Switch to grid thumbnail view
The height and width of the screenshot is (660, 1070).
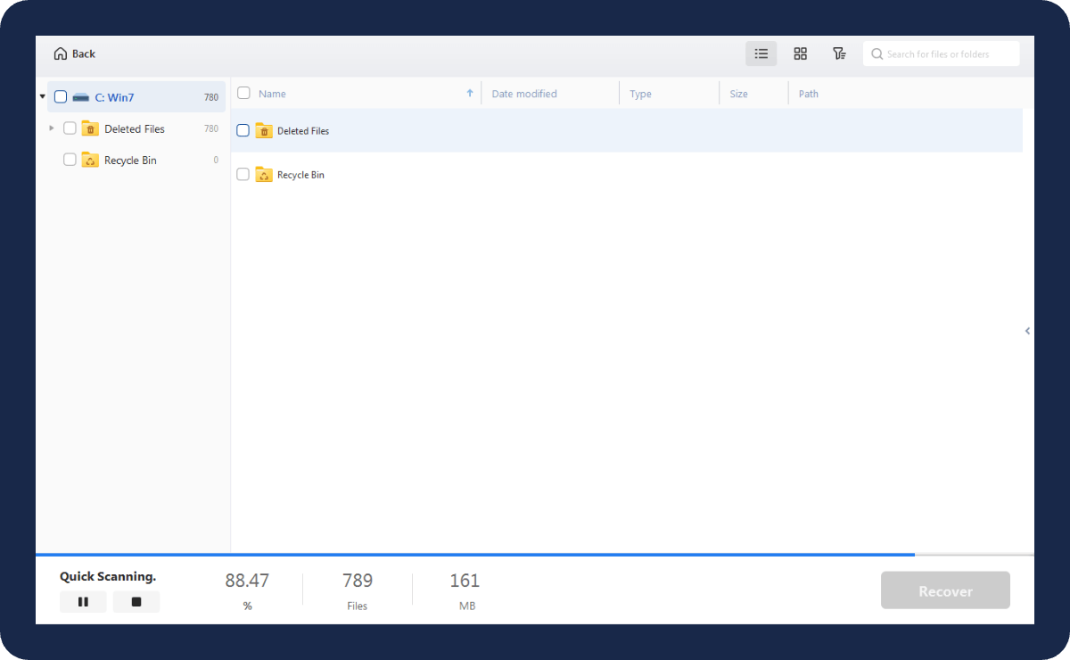800,54
